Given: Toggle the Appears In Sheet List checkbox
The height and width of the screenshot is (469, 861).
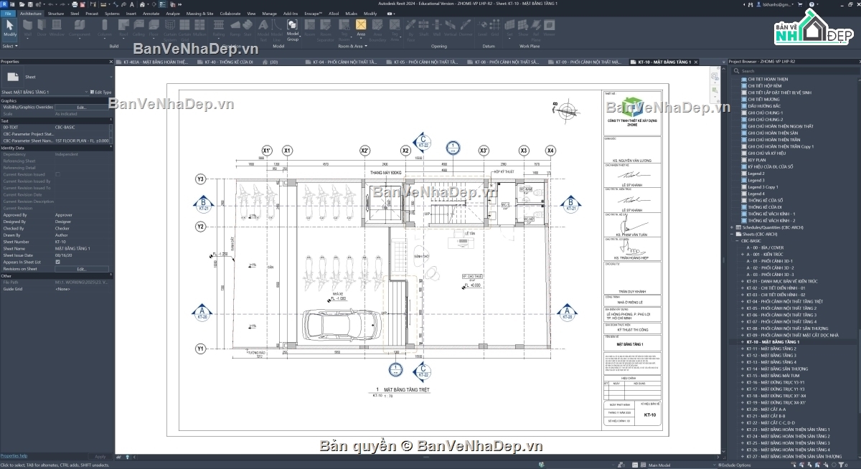Looking at the screenshot, I should (57, 262).
